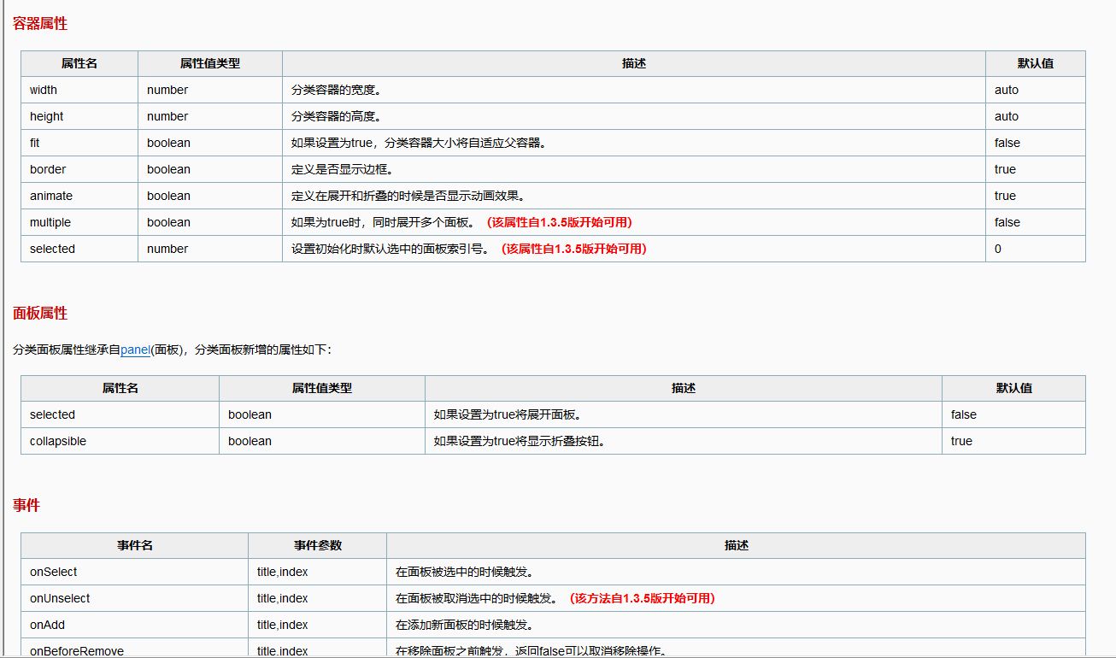Click 'selected' in the panel properties table
This screenshot has width=1116, height=658.
52,414
